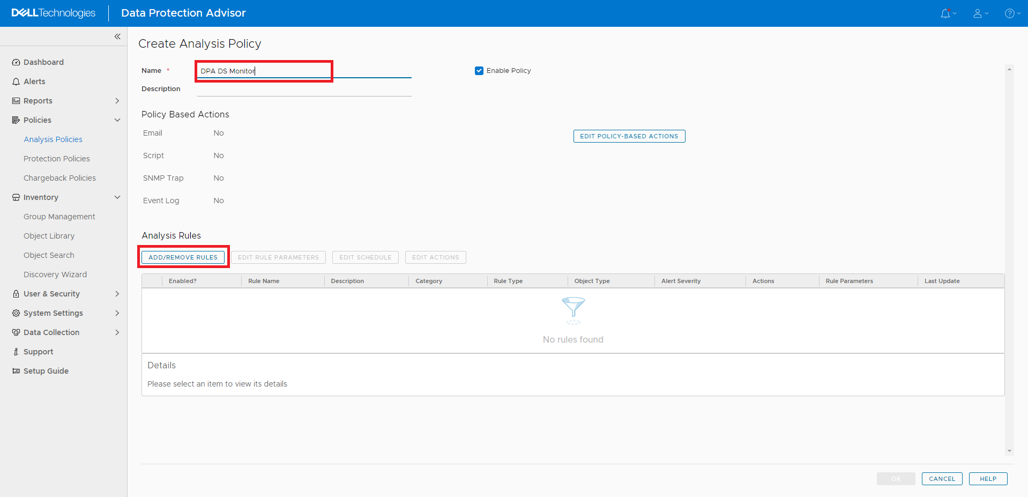Open the Discovery Wizard entry
Image resolution: width=1028 pixels, height=497 pixels.
[55, 274]
